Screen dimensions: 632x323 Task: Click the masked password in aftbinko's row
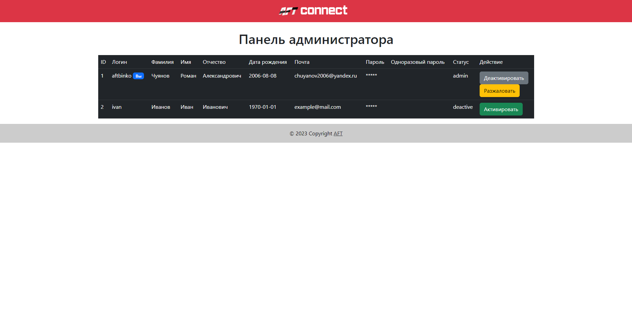pos(371,75)
